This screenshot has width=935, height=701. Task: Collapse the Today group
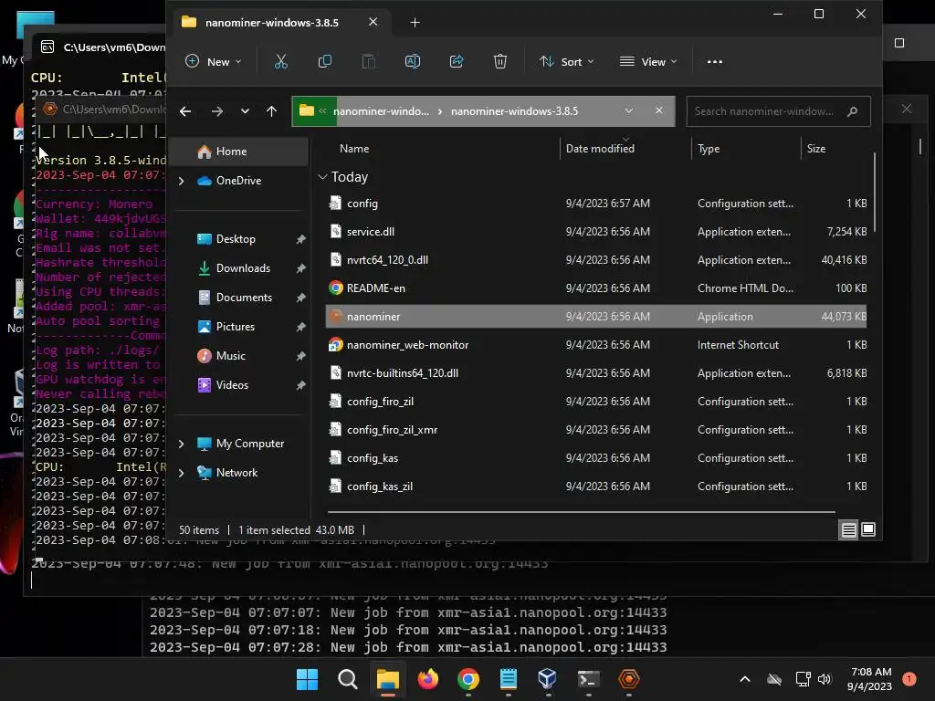click(322, 177)
